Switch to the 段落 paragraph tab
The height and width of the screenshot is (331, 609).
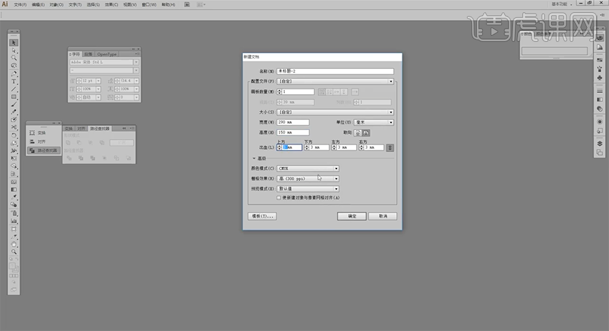88,54
